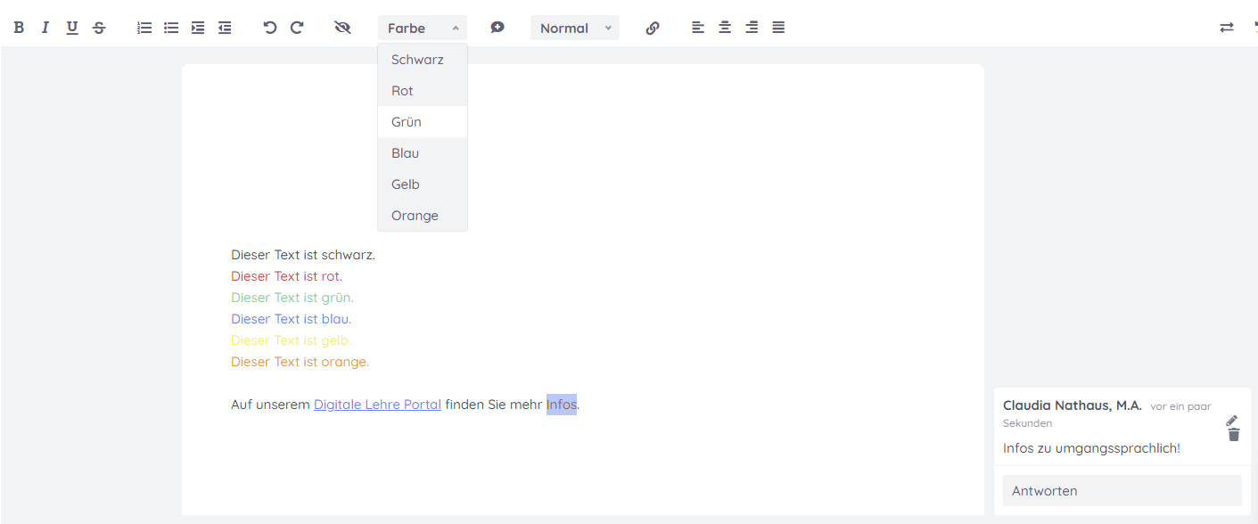Click the line 'Dieser Text ist blau.'
This screenshot has width=1258, height=524.
coord(292,319)
